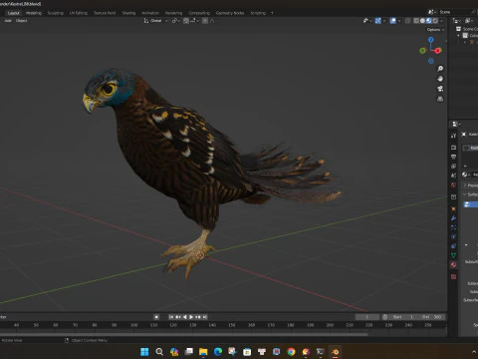Play the animation forward
This screenshot has width=478, height=359.
(191, 317)
